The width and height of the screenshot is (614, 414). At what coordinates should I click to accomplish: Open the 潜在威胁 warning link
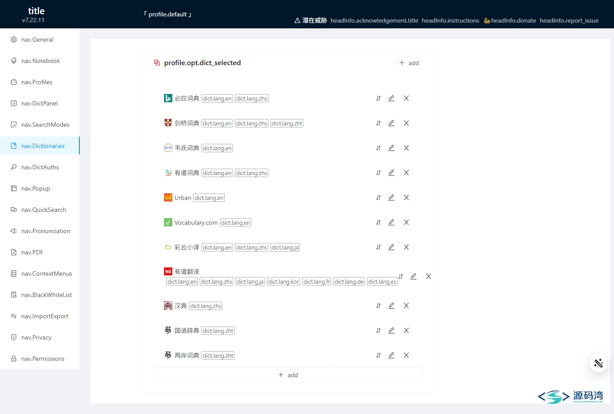pos(310,20)
